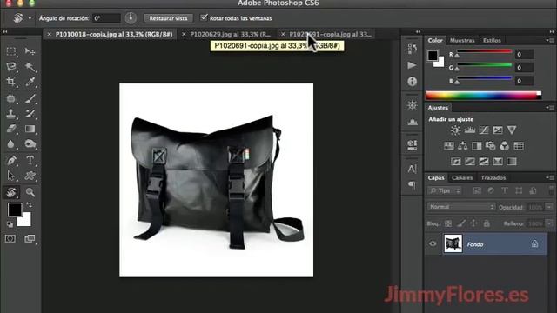Open the History panel icon
557x313 pixels.
click(412, 49)
